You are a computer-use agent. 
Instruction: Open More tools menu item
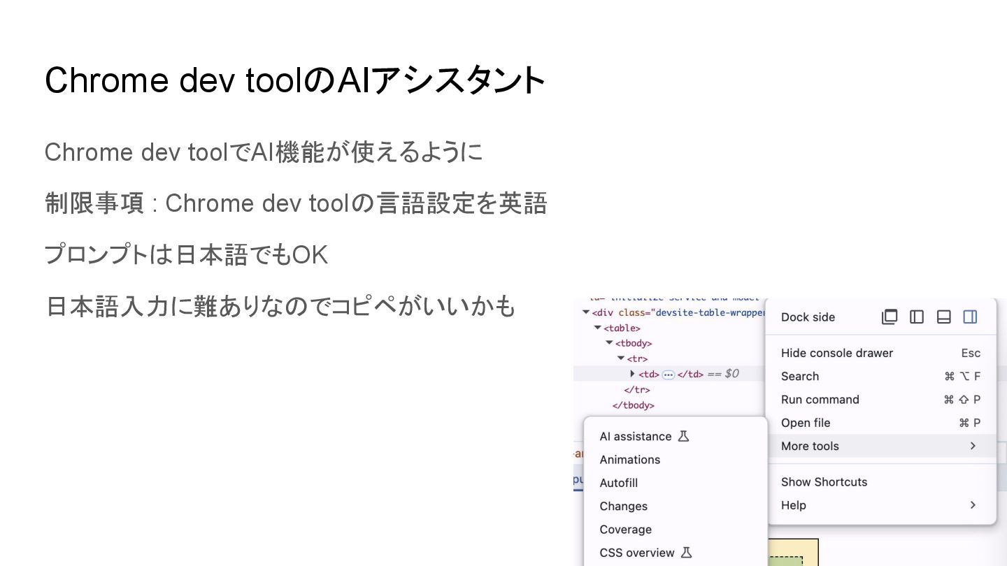881,446
